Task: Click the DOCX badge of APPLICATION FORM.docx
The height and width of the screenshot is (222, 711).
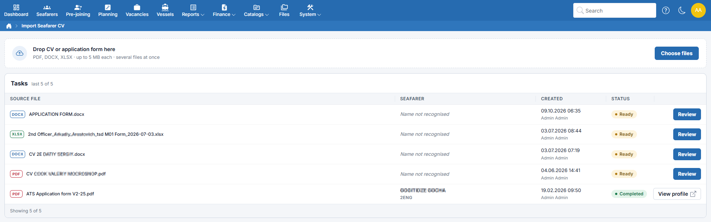Action: [x=17, y=114]
